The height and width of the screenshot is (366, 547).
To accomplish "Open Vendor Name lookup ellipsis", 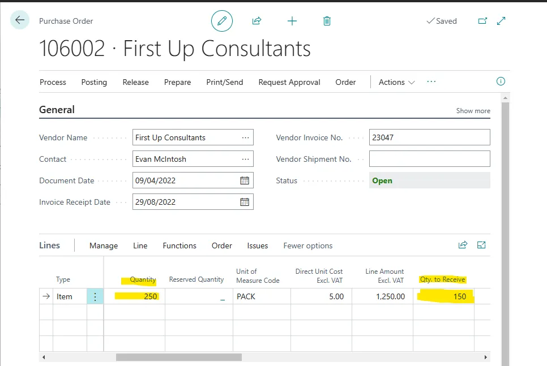I will (x=246, y=137).
